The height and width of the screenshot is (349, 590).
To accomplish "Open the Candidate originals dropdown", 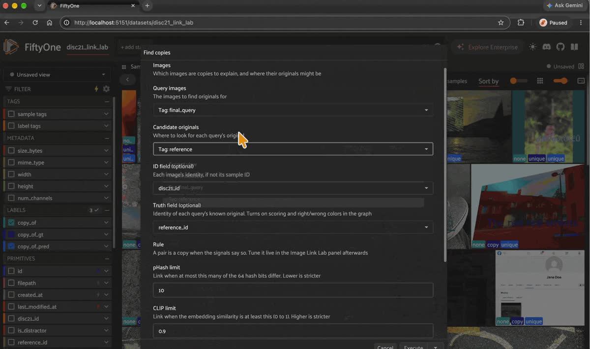I will tap(293, 149).
